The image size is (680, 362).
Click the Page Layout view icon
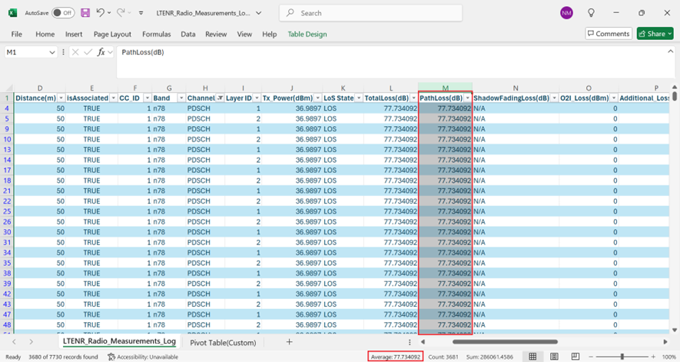point(554,357)
